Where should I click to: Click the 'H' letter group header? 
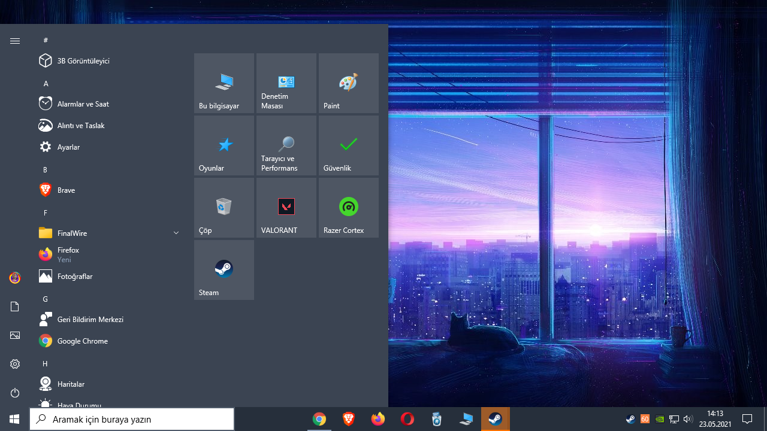(45, 364)
